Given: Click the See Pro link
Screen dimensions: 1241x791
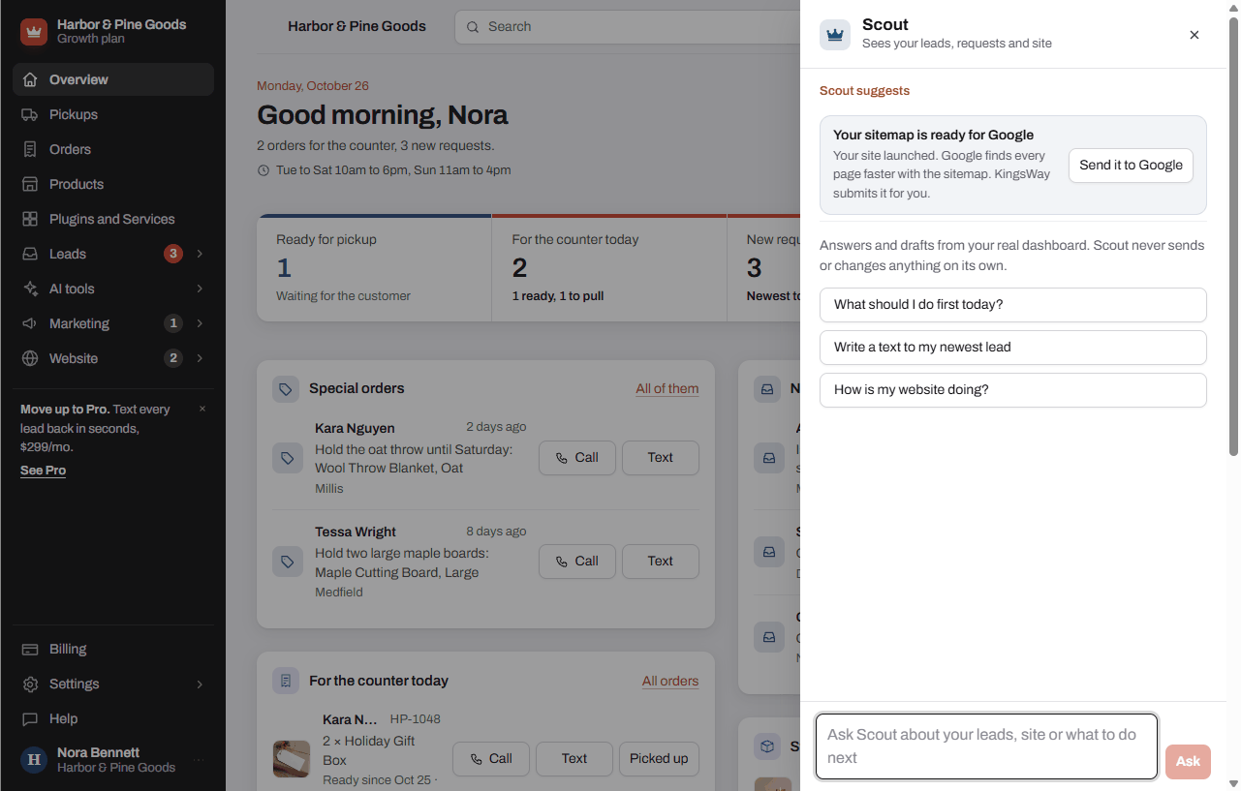Looking at the screenshot, I should tap(44, 471).
